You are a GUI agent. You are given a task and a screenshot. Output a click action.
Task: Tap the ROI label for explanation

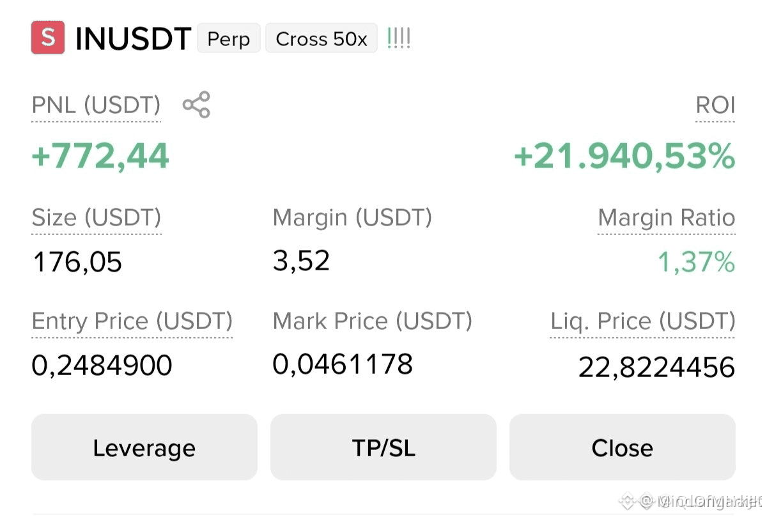(x=715, y=105)
